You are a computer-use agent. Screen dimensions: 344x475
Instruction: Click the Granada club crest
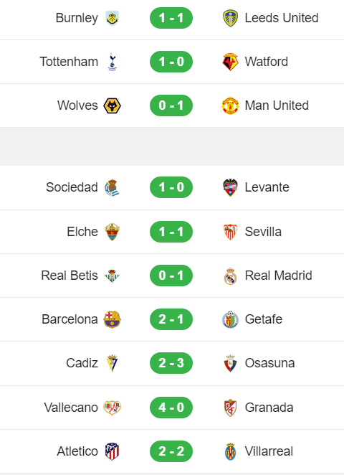(x=230, y=408)
